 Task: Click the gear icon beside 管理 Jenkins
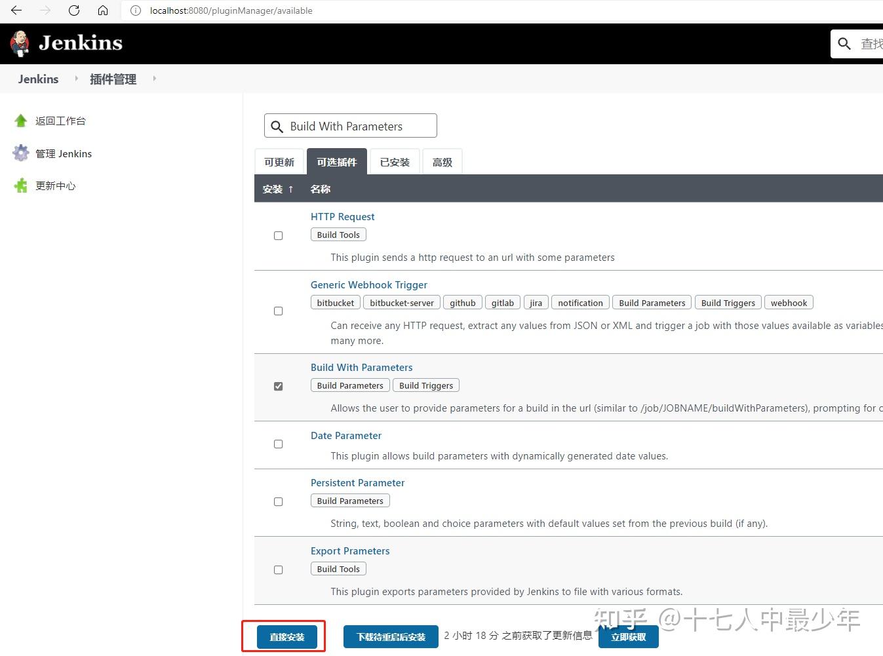pyautogui.click(x=20, y=153)
